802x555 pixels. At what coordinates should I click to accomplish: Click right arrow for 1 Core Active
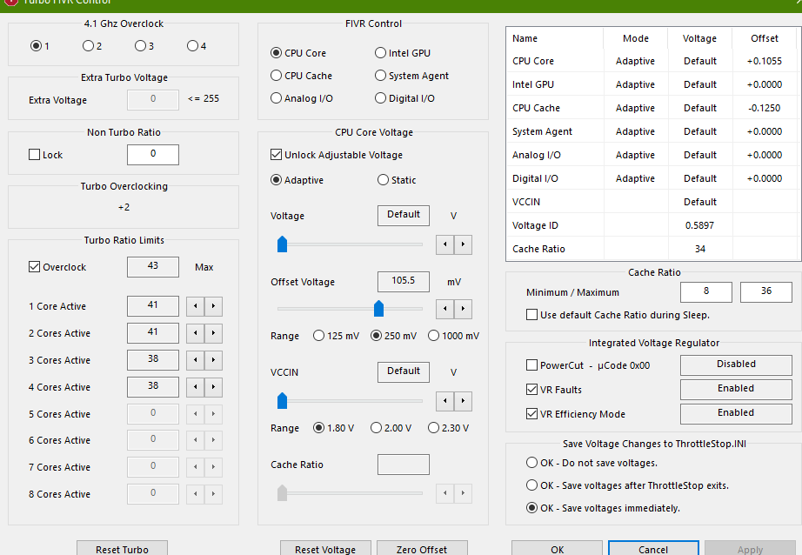[214, 306]
